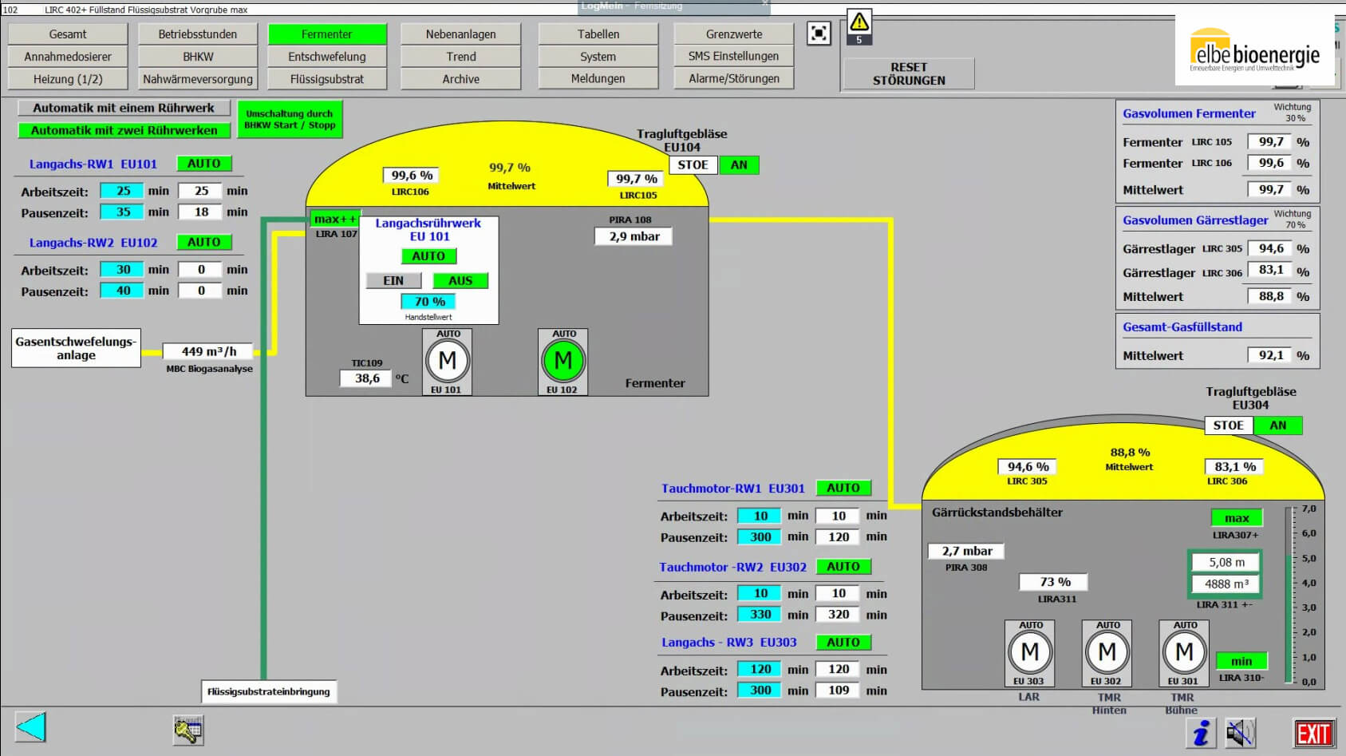Viewport: 1346px width, 756px height.
Task: Edit RW2 EU102 Arbeitszeit setpoint 30
Action: [122, 270]
